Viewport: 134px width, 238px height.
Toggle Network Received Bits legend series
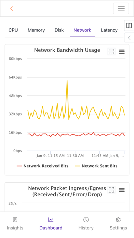42,166
